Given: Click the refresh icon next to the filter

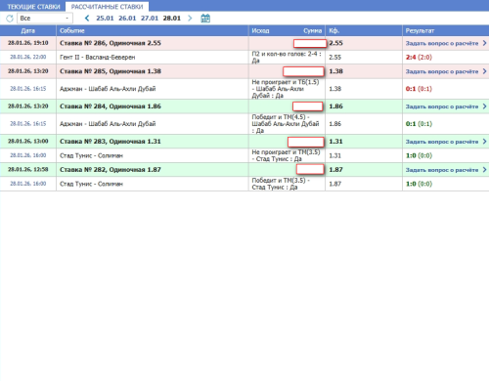Looking at the screenshot, I should tap(10, 19).
